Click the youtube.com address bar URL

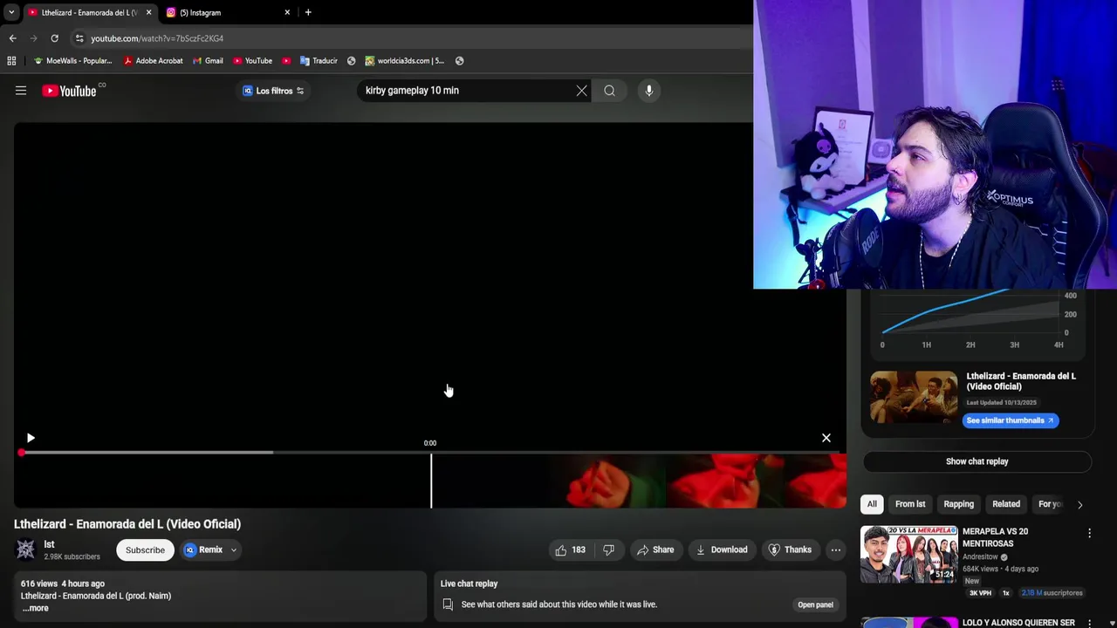(x=157, y=38)
